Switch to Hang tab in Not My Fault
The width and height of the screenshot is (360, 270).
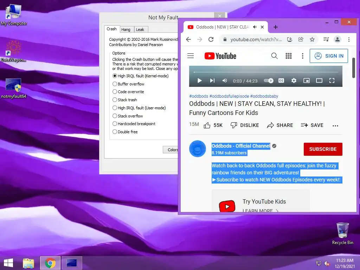pos(126,30)
